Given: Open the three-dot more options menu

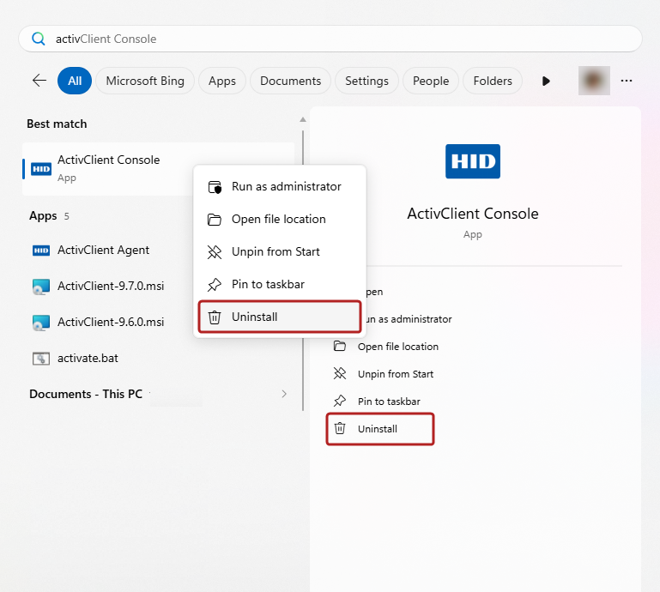Looking at the screenshot, I should [x=627, y=81].
